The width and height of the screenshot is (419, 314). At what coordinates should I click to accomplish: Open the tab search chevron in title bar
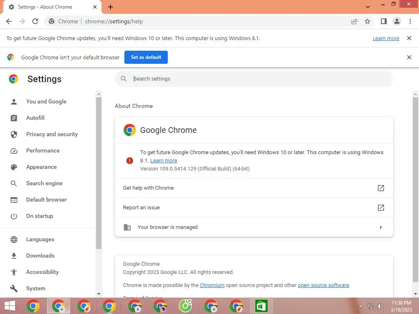[x=368, y=7]
